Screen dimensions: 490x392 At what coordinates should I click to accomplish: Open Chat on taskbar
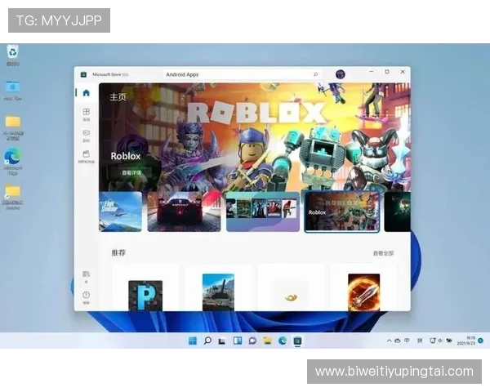click(252, 341)
